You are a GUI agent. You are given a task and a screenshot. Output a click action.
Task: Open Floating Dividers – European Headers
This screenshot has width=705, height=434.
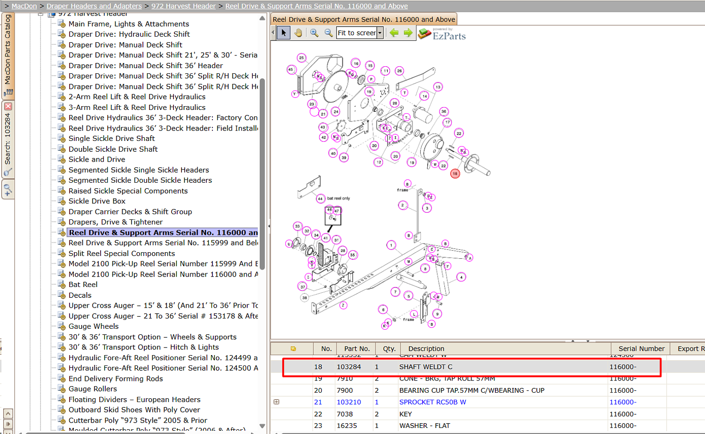(134, 400)
